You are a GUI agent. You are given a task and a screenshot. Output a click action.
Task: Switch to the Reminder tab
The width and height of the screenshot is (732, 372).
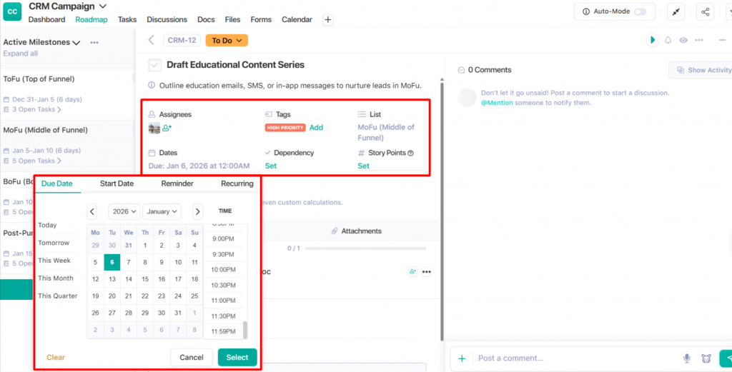(x=177, y=184)
